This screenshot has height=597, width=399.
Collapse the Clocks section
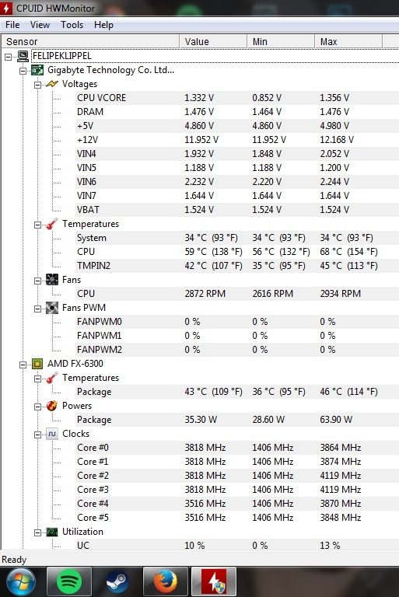pyautogui.click(x=37, y=435)
